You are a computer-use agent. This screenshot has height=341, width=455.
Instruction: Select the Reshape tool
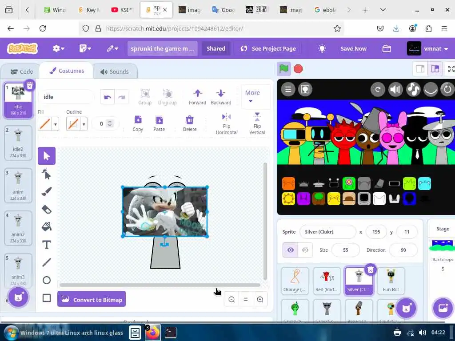(46, 174)
